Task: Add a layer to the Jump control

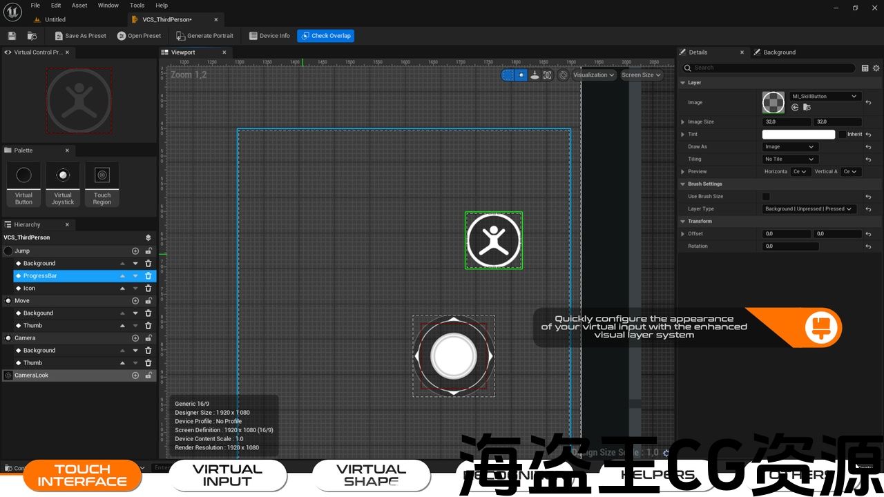Action: (135, 251)
